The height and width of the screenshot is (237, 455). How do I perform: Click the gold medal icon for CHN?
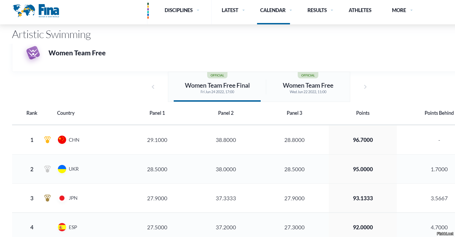point(47,140)
